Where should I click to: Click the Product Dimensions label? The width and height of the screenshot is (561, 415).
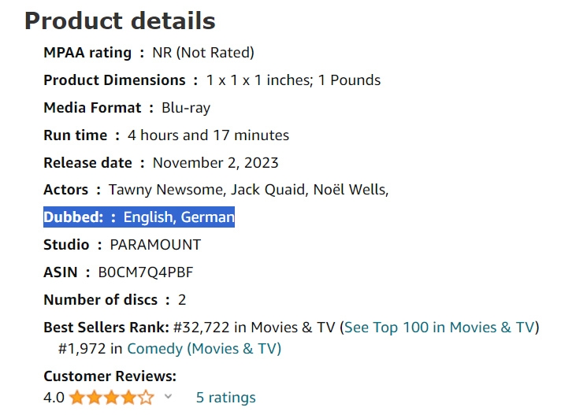(114, 80)
